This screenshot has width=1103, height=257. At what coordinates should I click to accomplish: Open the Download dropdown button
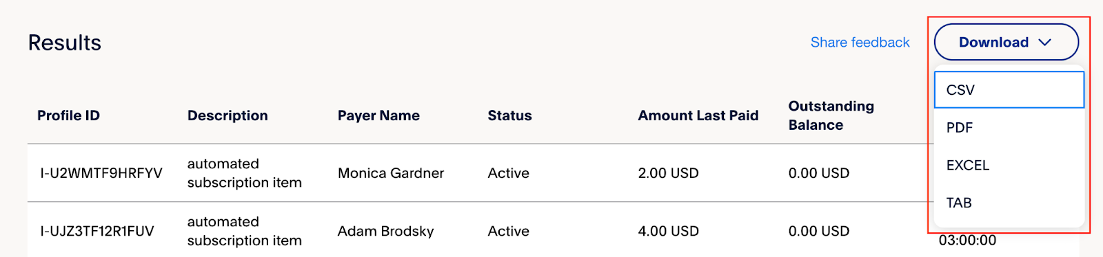click(1006, 42)
